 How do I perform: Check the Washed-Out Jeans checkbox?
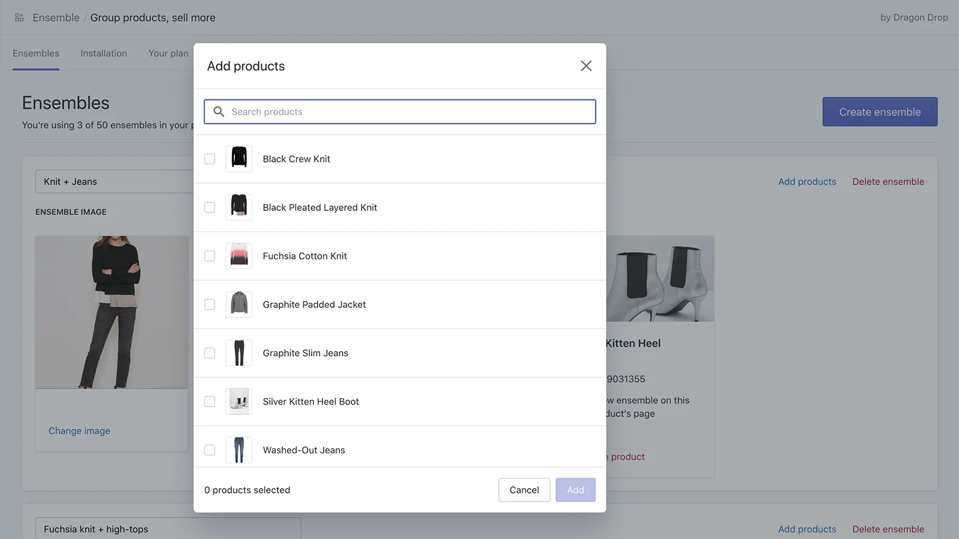point(210,450)
